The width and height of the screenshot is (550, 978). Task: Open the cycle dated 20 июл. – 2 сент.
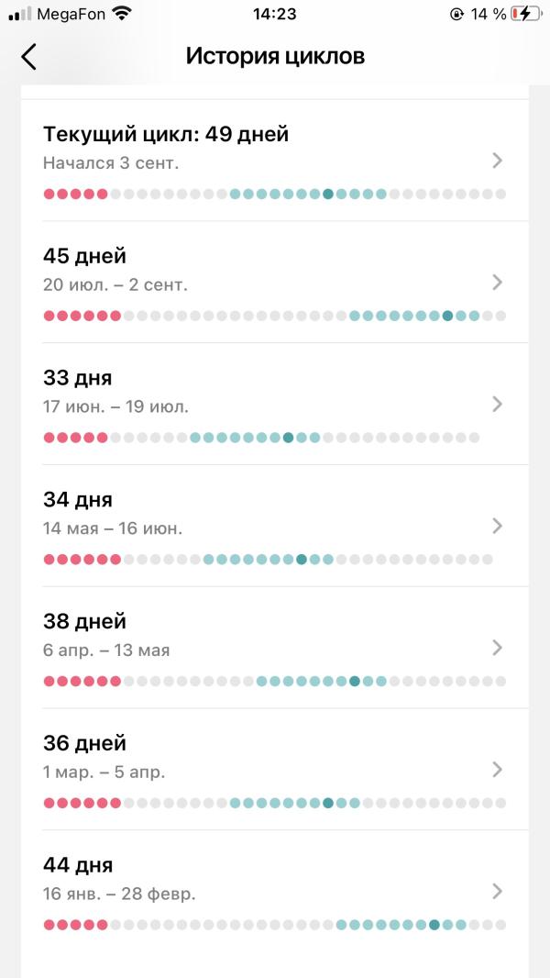coord(115,284)
